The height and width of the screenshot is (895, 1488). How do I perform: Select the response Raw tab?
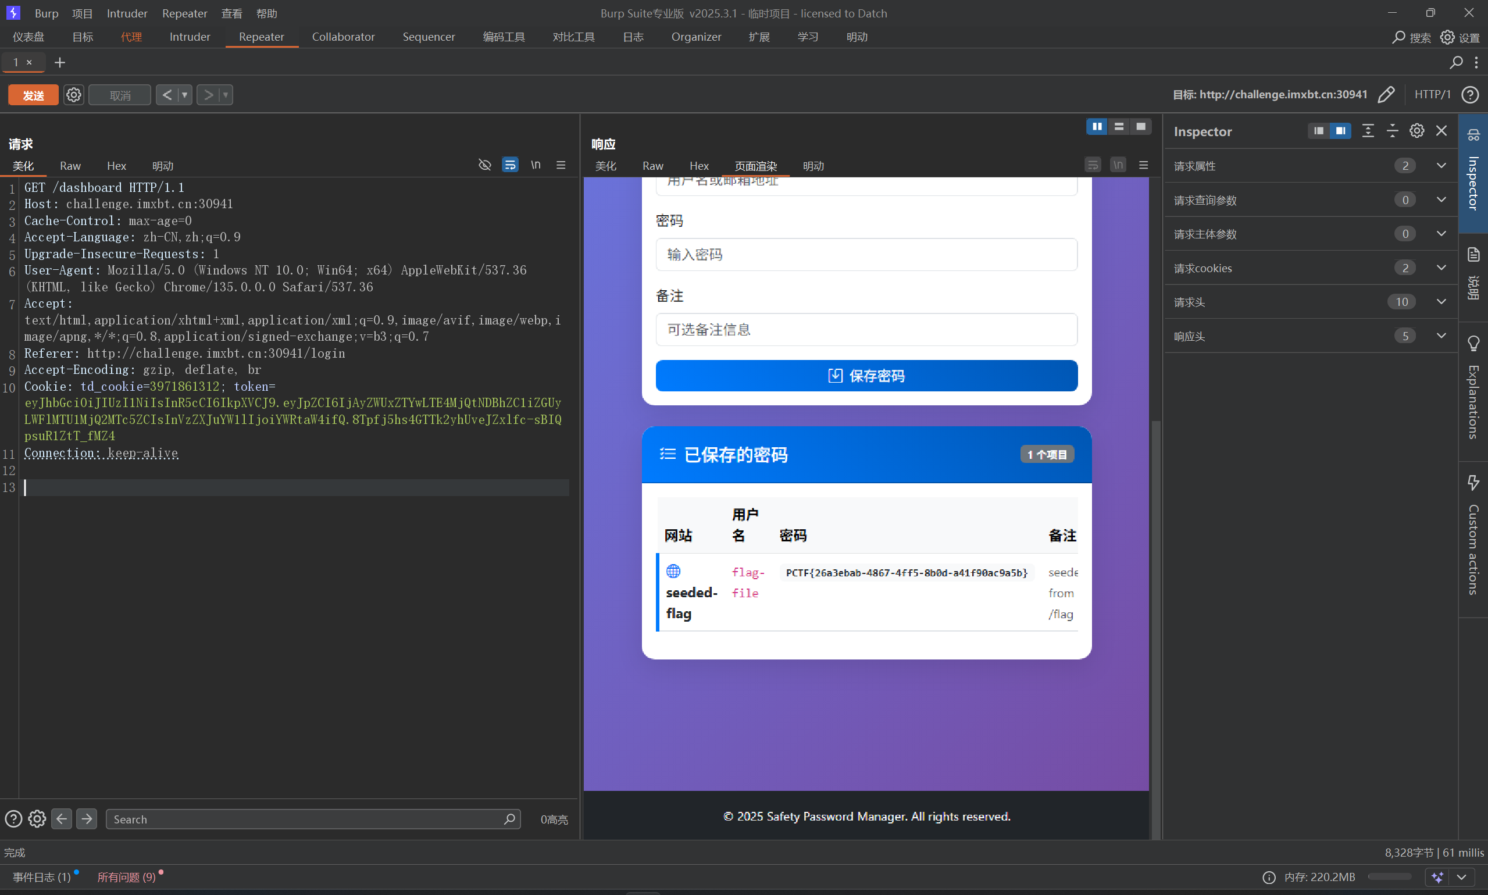coord(652,166)
